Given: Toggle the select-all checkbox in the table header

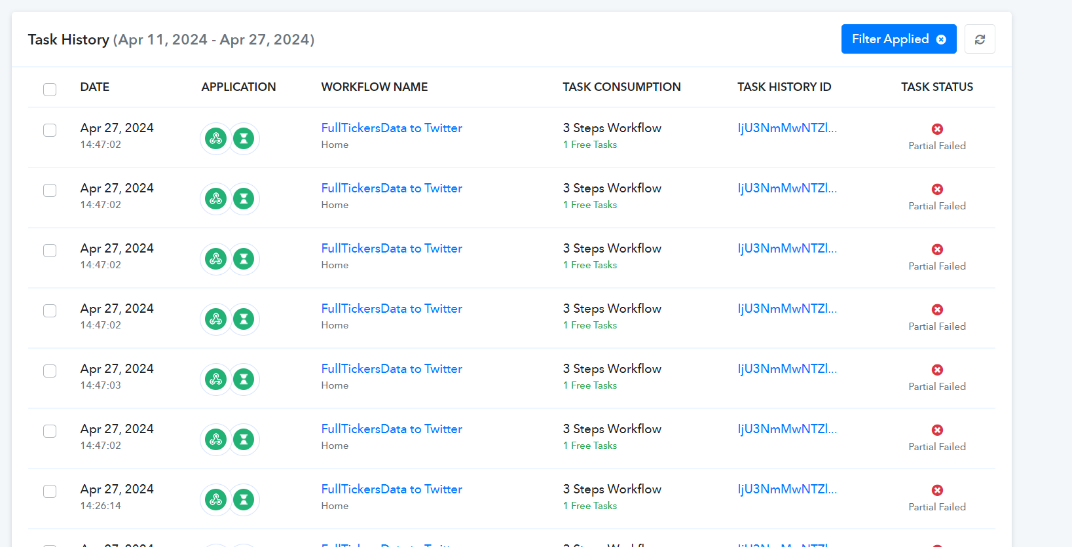Looking at the screenshot, I should pyautogui.click(x=50, y=89).
